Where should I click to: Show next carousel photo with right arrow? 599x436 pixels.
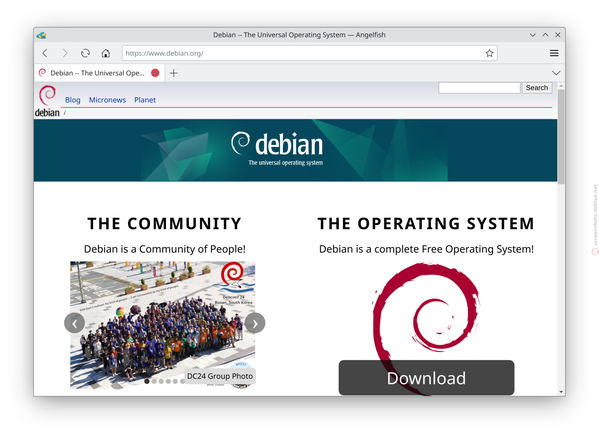(255, 323)
